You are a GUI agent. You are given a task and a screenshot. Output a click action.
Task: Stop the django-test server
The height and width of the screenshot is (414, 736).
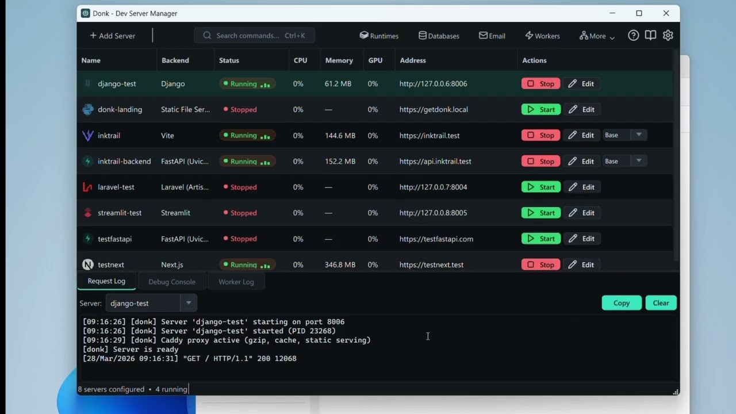click(541, 83)
